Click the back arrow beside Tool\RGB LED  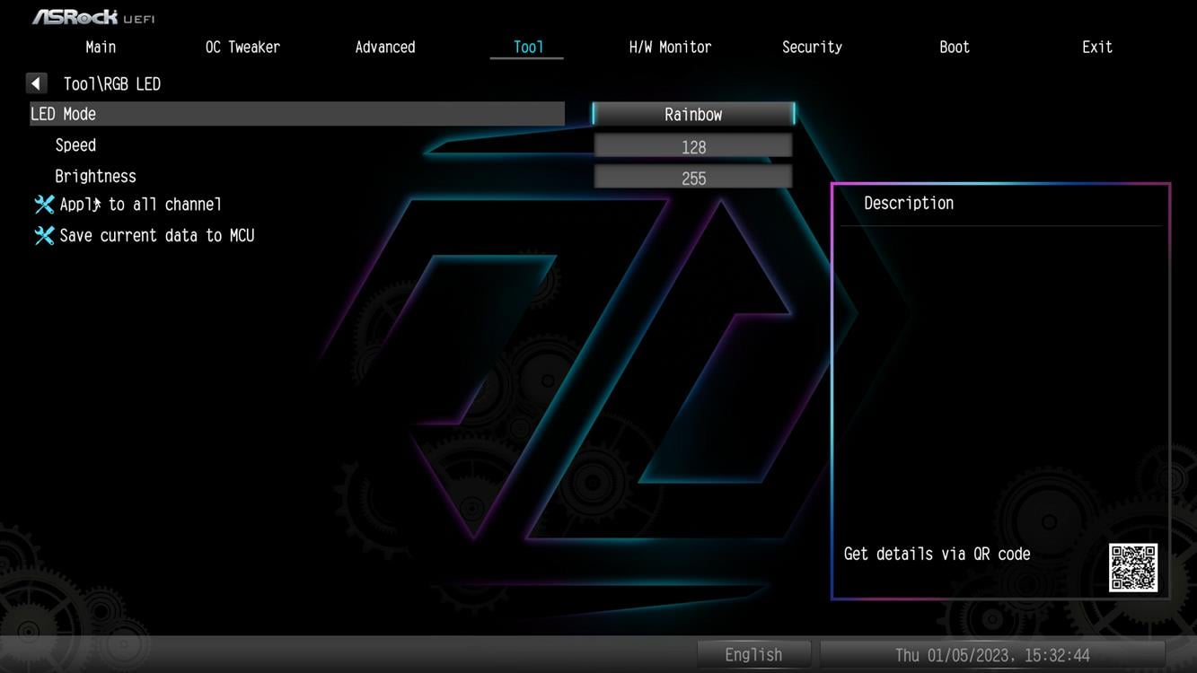[36, 83]
